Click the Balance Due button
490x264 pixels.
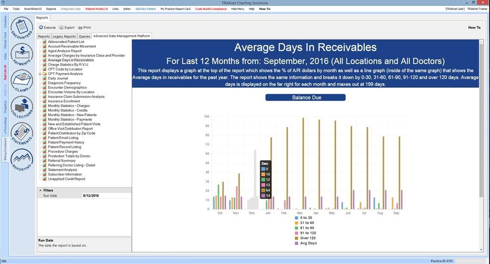point(305,98)
